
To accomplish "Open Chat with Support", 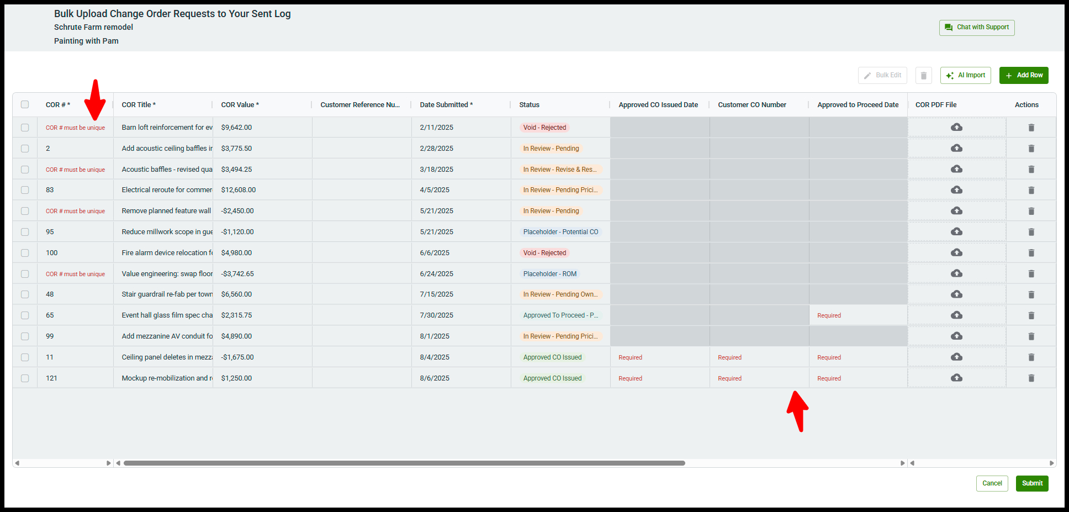I will (x=976, y=28).
